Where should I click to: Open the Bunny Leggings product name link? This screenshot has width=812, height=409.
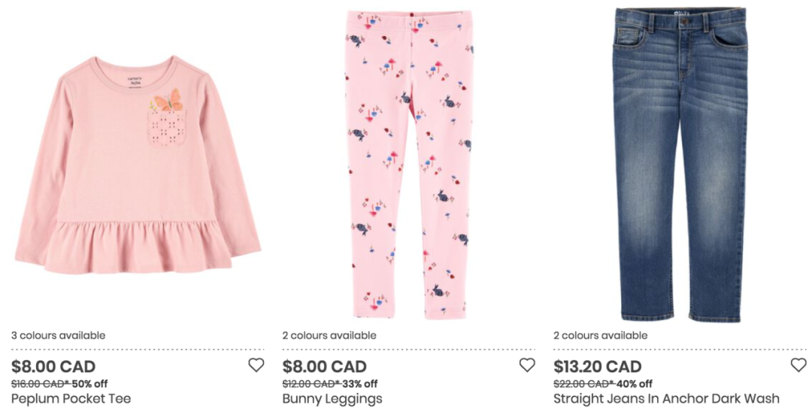tap(332, 398)
